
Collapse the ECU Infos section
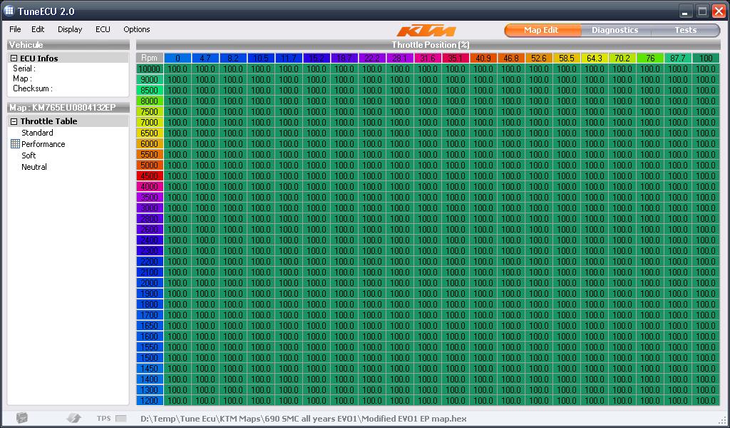tap(14, 58)
